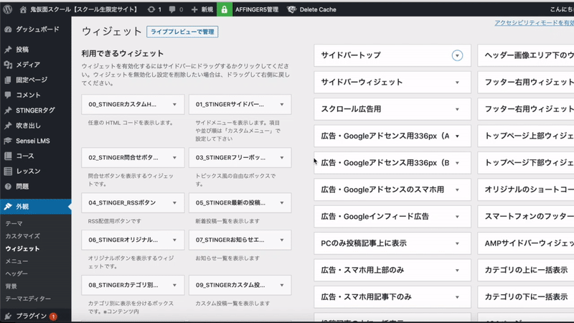Viewport: 574px width, 323px height.
Task: Click the 鬼仮面スクール site name
Action: click(x=83, y=9)
